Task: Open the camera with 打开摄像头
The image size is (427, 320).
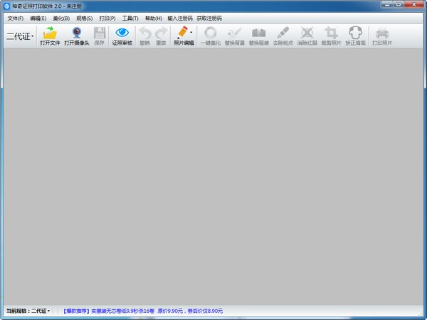Action: [76, 33]
